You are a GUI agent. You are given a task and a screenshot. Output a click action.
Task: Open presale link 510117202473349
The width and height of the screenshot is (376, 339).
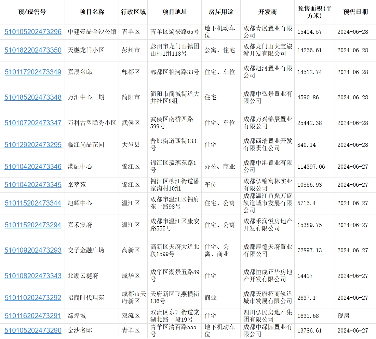pyautogui.click(x=33, y=72)
